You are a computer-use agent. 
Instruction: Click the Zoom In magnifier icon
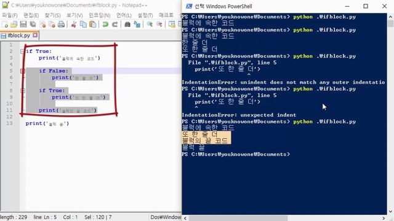click(150, 25)
